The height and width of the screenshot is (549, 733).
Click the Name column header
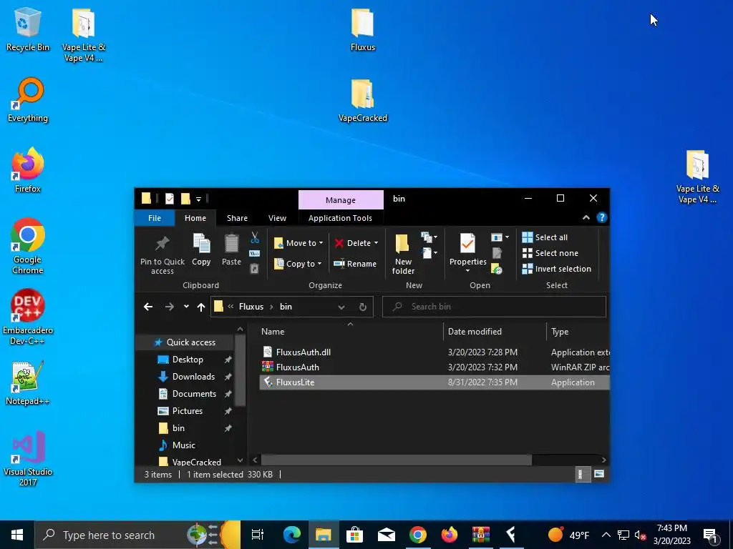tap(351, 332)
